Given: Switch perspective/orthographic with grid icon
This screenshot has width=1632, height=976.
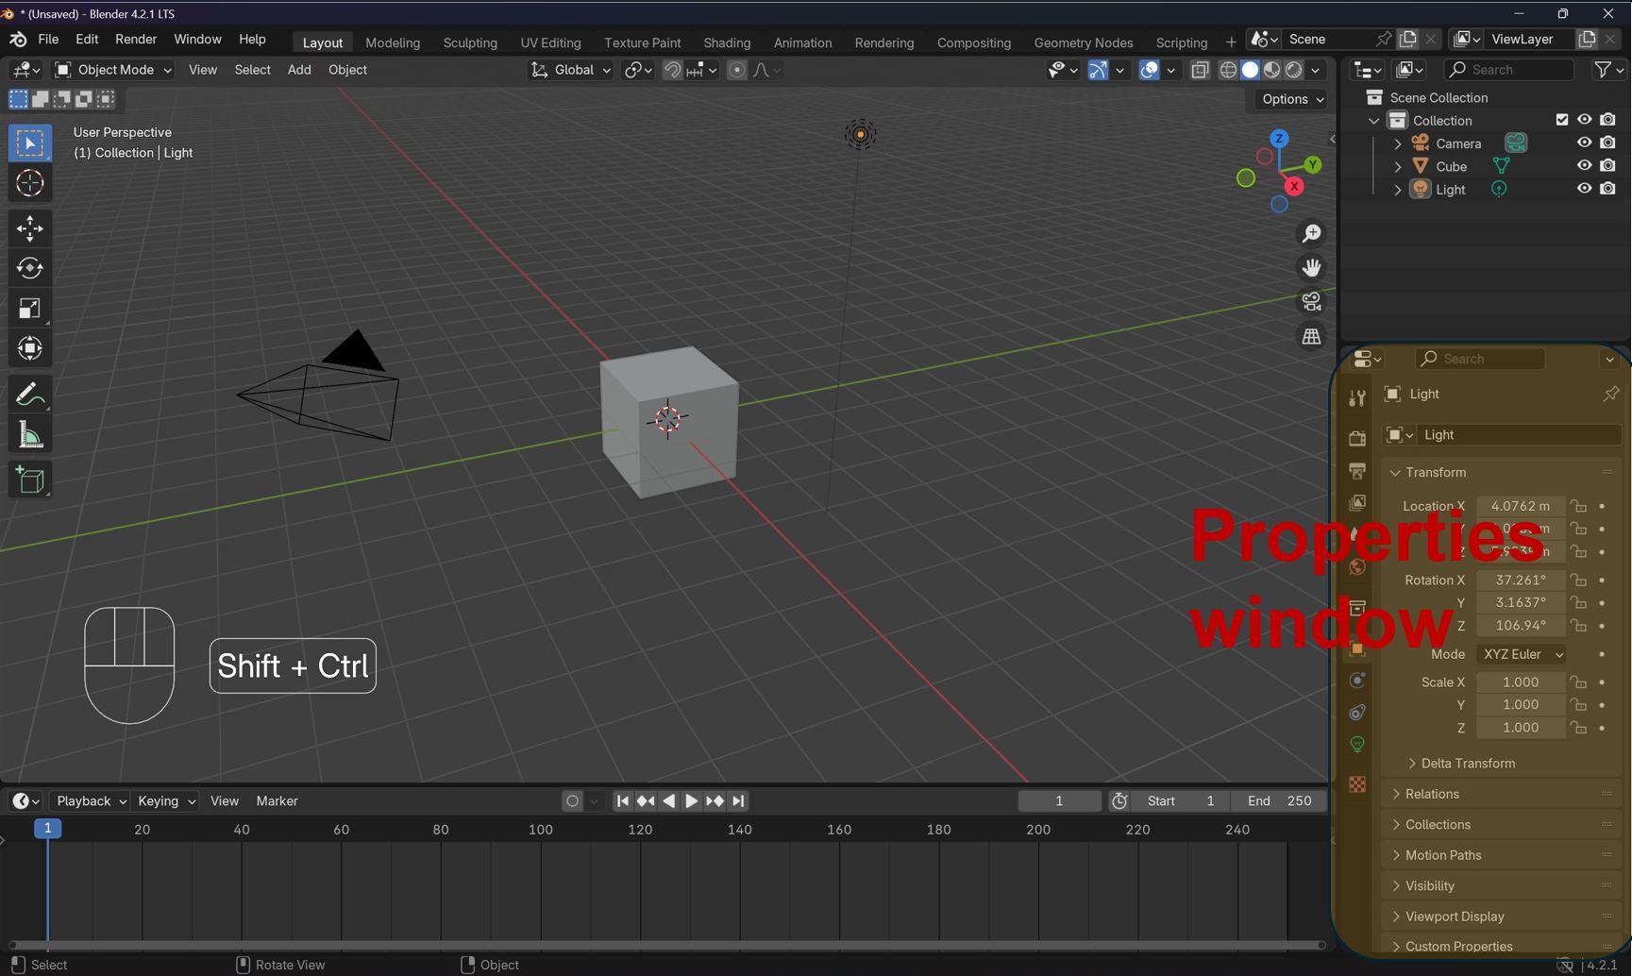Looking at the screenshot, I should click(x=1311, y=337).
